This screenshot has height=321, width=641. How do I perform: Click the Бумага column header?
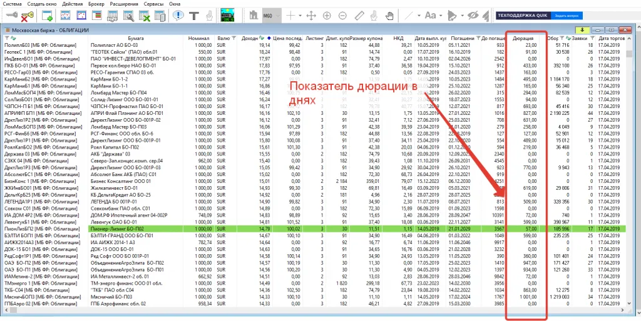[x=135, y=38]
